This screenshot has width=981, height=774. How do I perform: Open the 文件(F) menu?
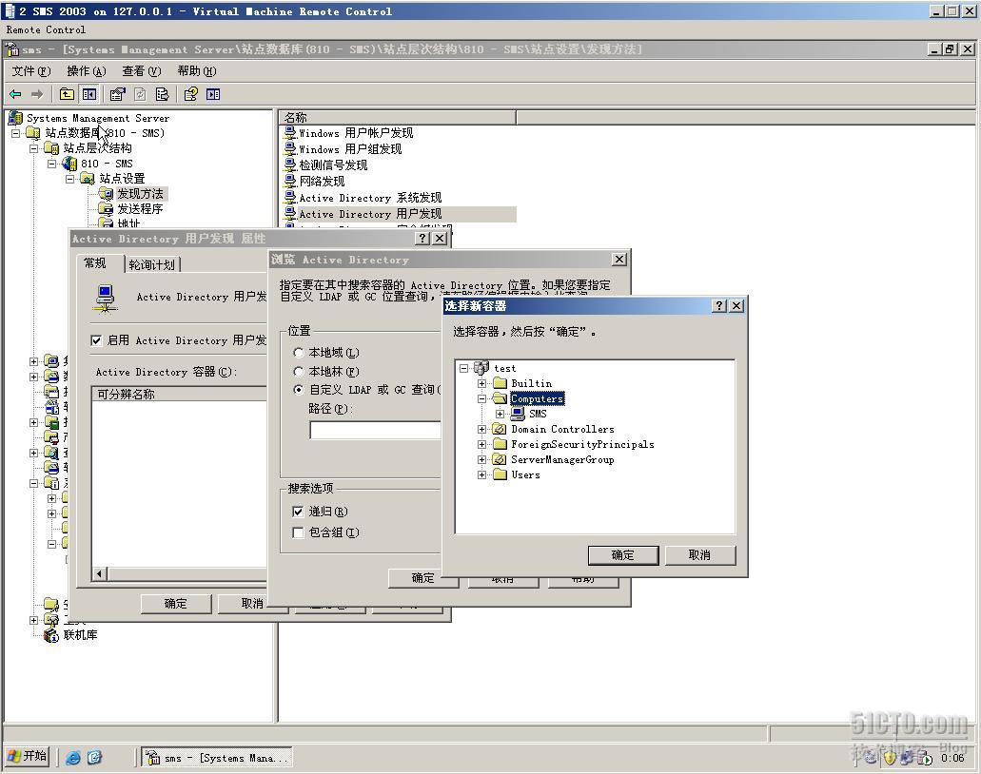30,71
